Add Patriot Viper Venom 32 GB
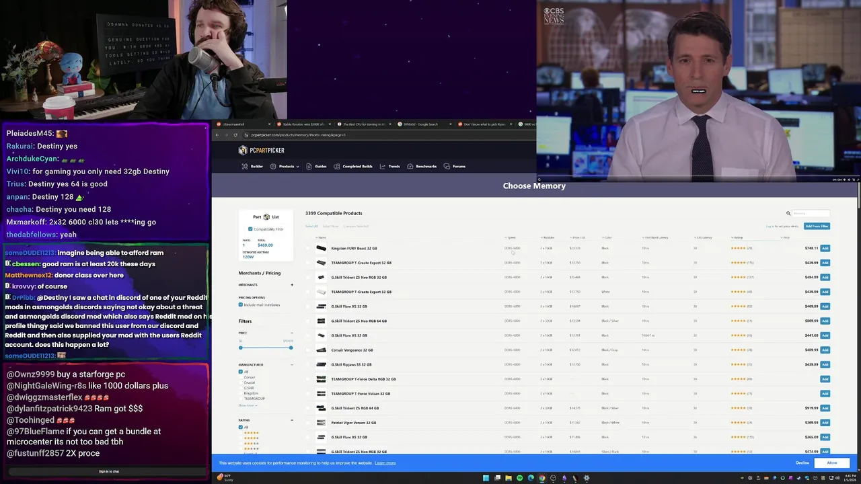Screen dimensions: 861x484 point(825,423)
